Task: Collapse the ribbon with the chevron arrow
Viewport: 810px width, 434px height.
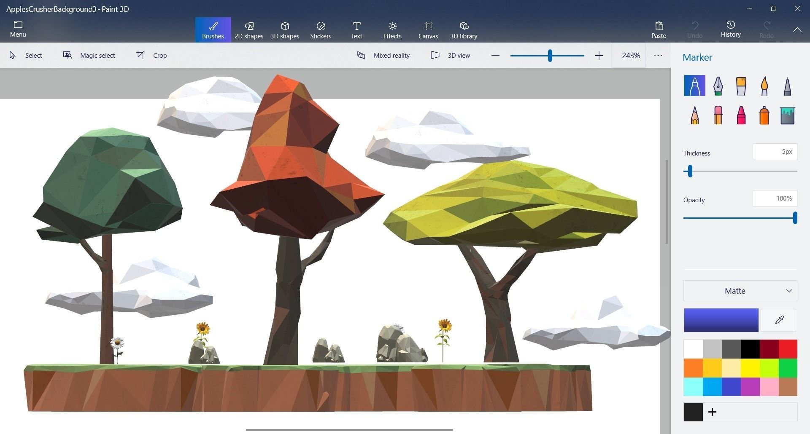Action: (797, 29)
